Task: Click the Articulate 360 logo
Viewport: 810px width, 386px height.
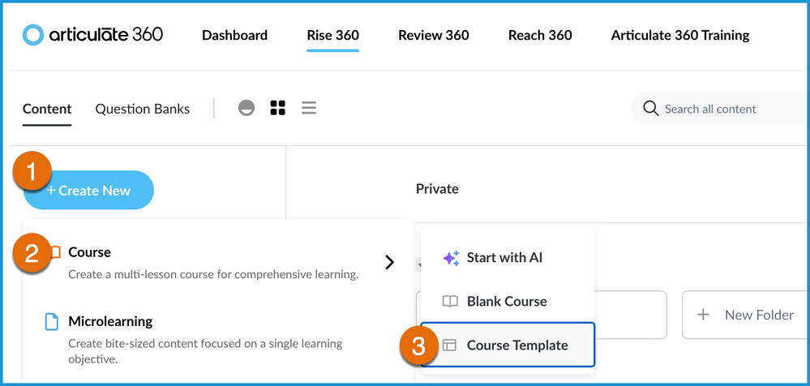Action: pos(92,35)
